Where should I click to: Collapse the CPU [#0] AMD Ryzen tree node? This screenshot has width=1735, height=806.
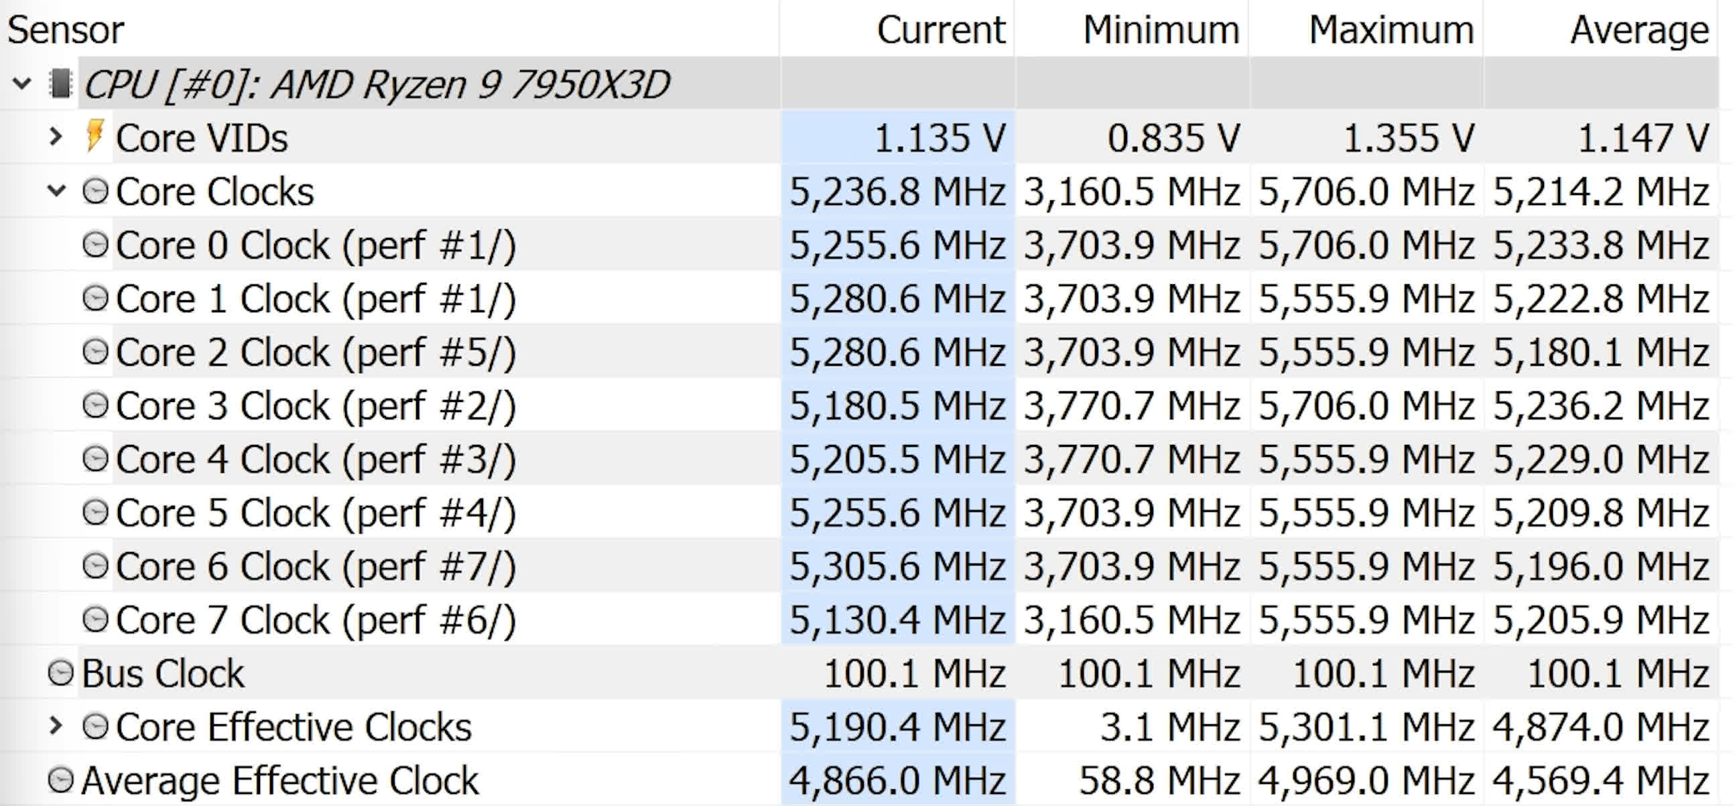click(21, 84)
